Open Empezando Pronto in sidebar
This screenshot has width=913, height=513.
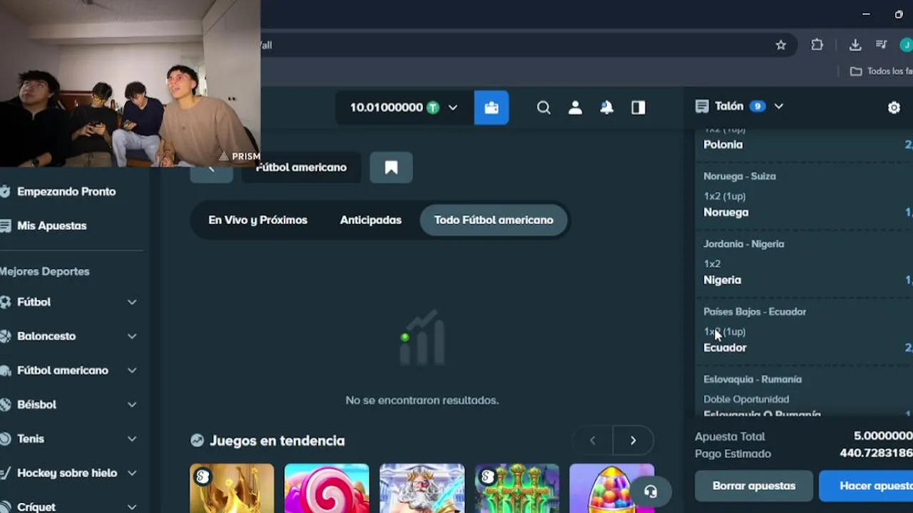tap(66, 192)
